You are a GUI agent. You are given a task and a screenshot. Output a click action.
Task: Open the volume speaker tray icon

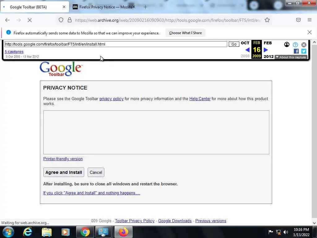tap(286, 232)
